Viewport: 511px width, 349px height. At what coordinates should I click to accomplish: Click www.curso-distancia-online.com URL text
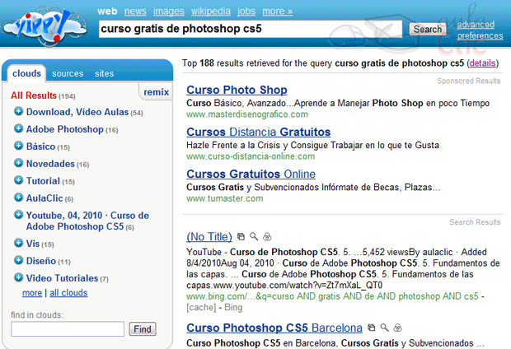[x=251, y=156]
